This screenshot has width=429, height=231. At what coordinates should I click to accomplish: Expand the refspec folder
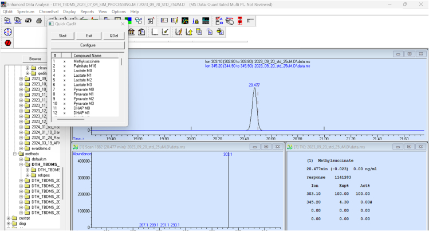click(x=27, y=175)
